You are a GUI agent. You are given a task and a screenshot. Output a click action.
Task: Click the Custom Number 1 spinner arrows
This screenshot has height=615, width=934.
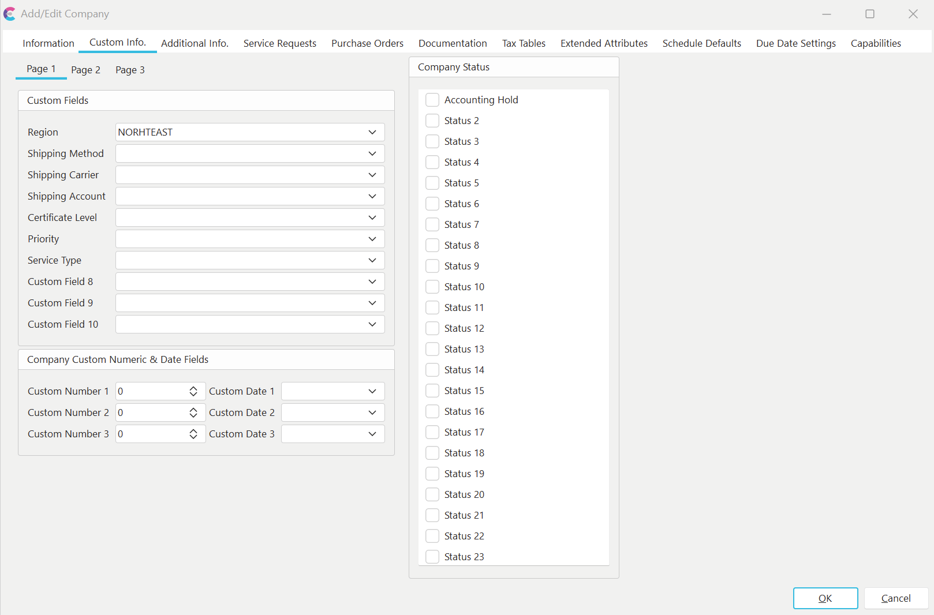pyautogui.click(x=193, y=391)
